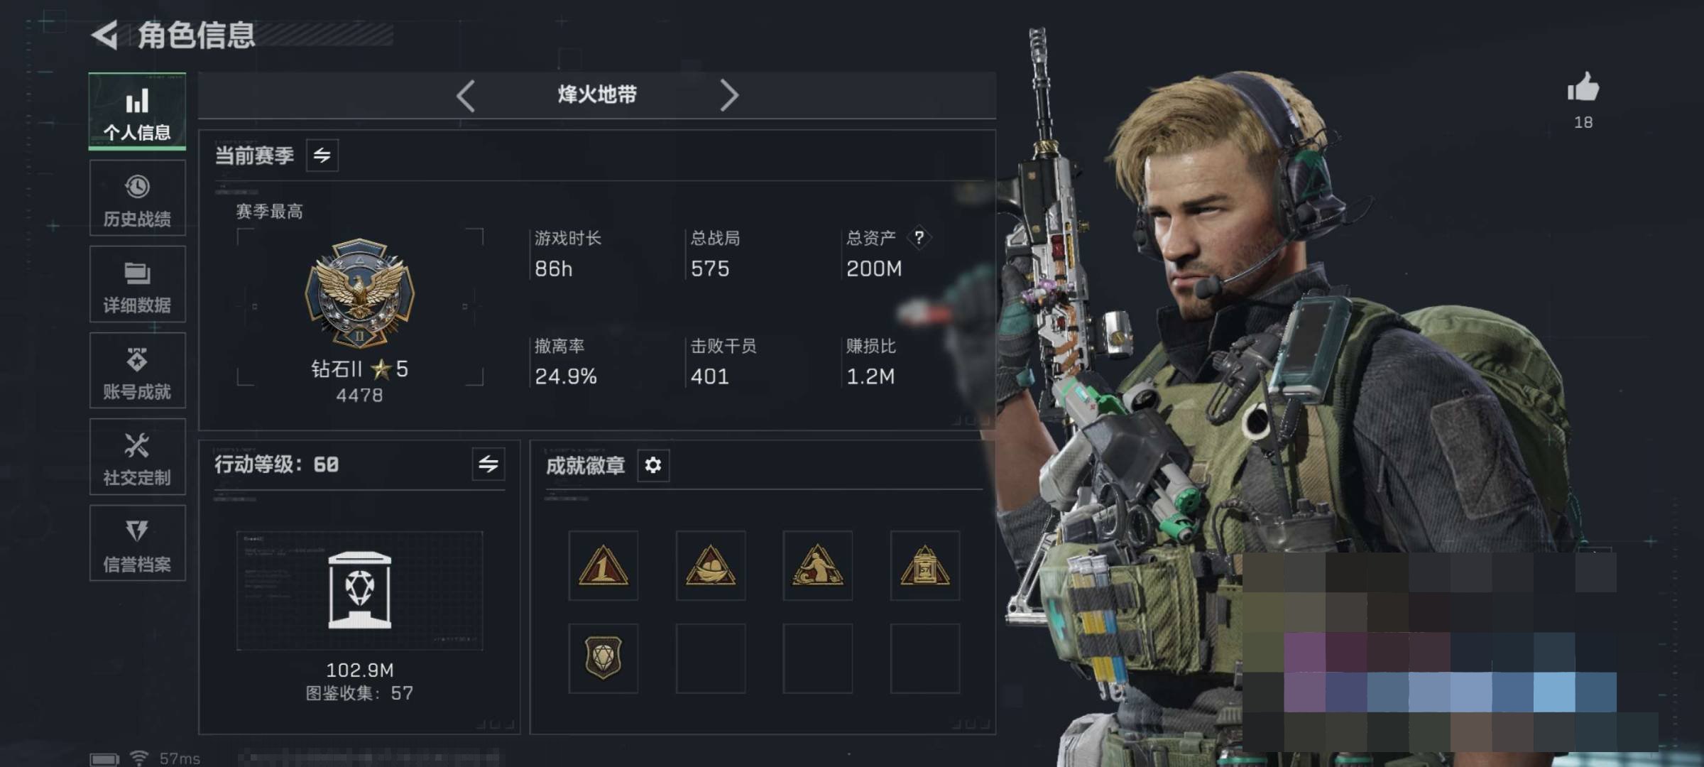
Task: Switch to the 详细数据 tab
Action: [137, 284]
